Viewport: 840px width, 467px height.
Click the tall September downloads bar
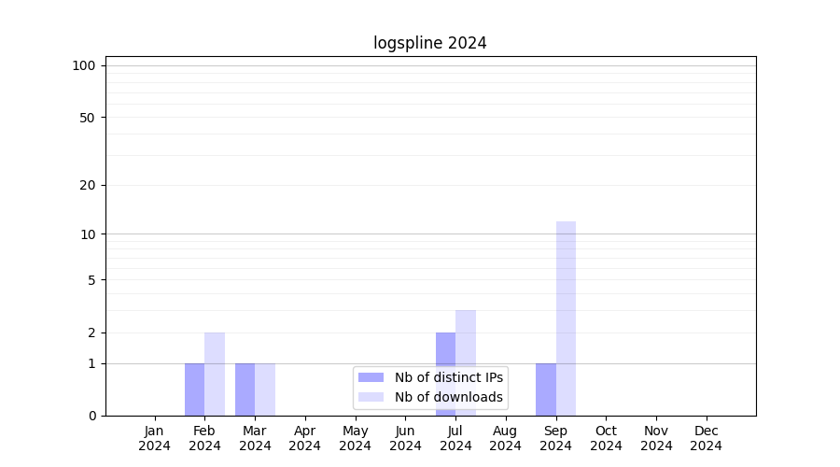tap(566, 318)
